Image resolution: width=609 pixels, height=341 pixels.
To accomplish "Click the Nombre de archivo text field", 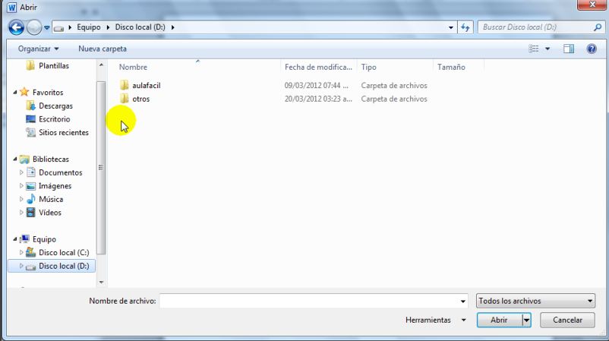I will [x=309, y=301].
